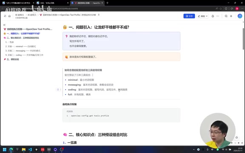Screen dimensions: 245x153
Task: Click the help icon near bottom right
Action: point(236,138)
